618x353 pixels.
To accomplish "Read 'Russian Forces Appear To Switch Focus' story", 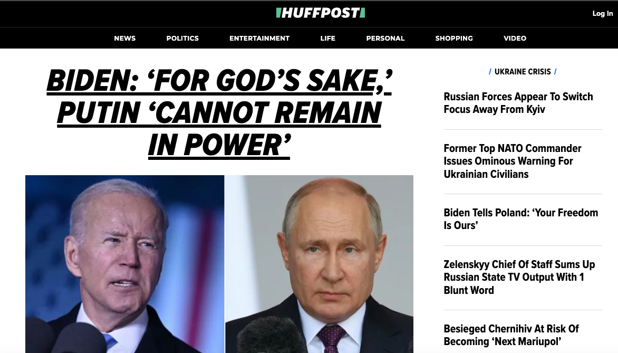I will (x=518, y=103).
